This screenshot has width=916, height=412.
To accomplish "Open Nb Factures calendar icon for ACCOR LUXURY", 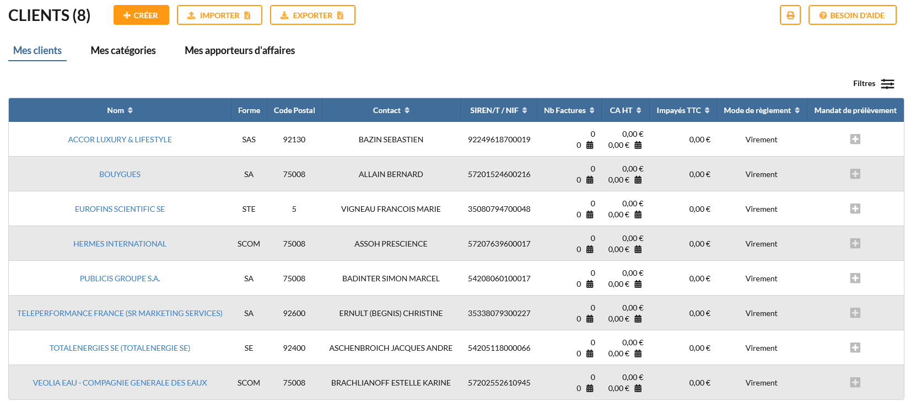I will point(590,145).
